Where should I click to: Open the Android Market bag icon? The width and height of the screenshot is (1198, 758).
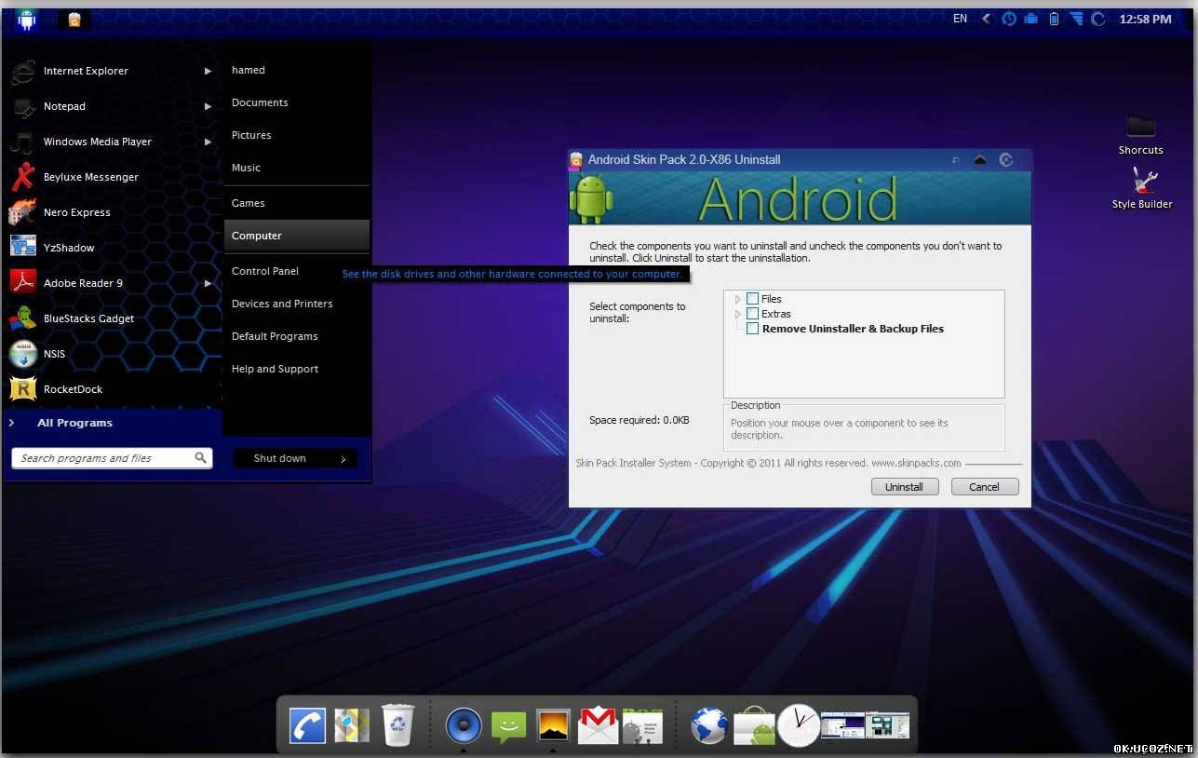click(x=754, y=727)
